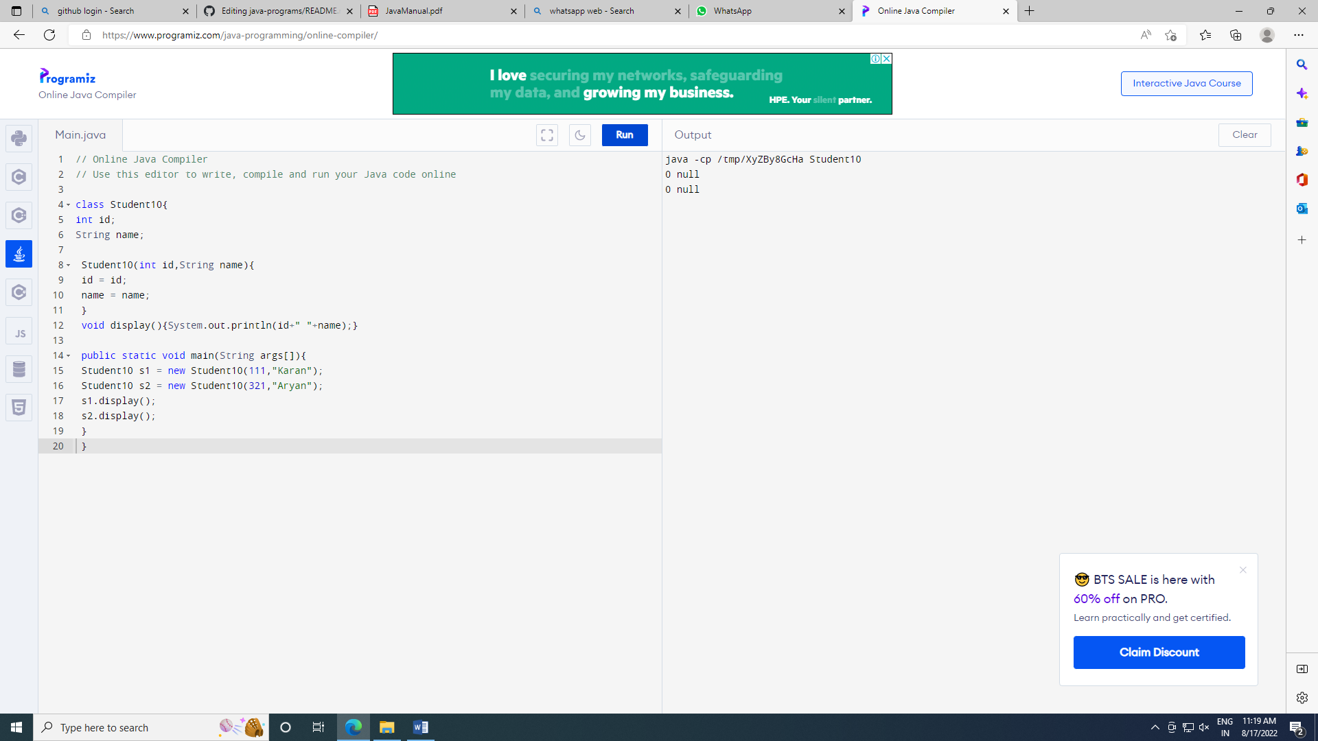The height and width of the screenshot is (741, 1318).
Task: Open the browser profile avatar
Action: [1267, 35]
